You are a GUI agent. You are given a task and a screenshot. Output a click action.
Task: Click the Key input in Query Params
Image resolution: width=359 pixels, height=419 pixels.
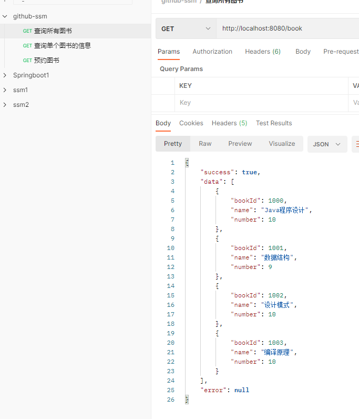pyautogui.click(x=261, y=103)
